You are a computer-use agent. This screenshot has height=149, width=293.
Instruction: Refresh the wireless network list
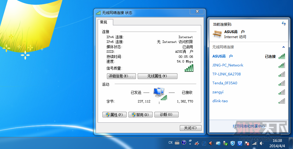point(283,24)
